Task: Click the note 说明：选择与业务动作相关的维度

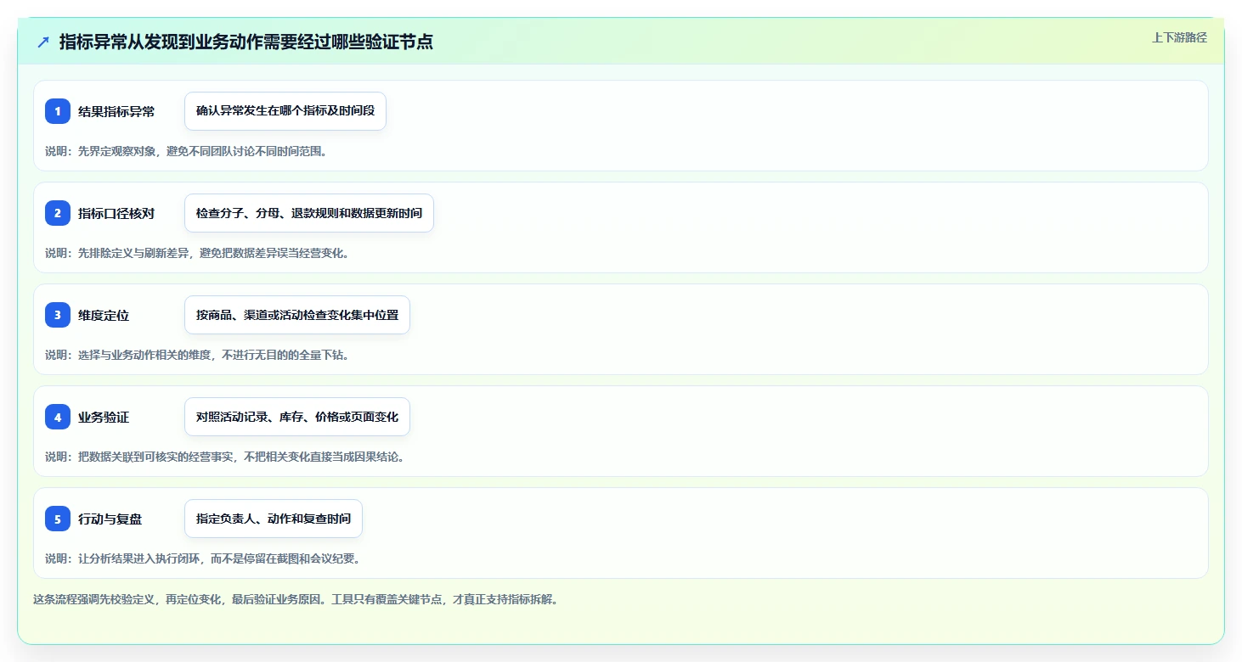Action: (197, 355)
